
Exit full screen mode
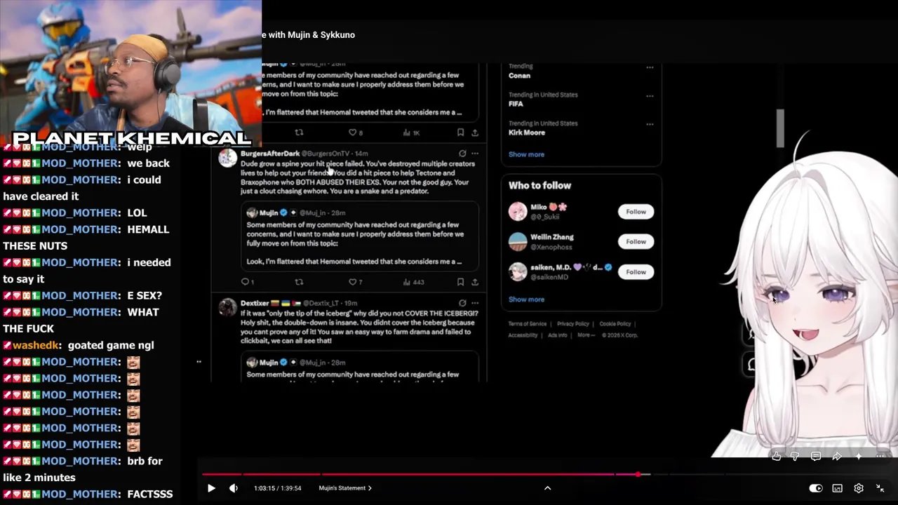(880, 488)
